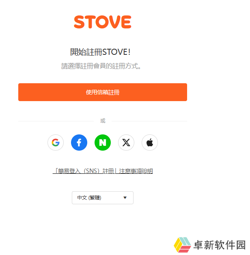Click the orange STOVE logo
Image resolution: width=250 pixels, height=255 pixels.
[103, 22]
